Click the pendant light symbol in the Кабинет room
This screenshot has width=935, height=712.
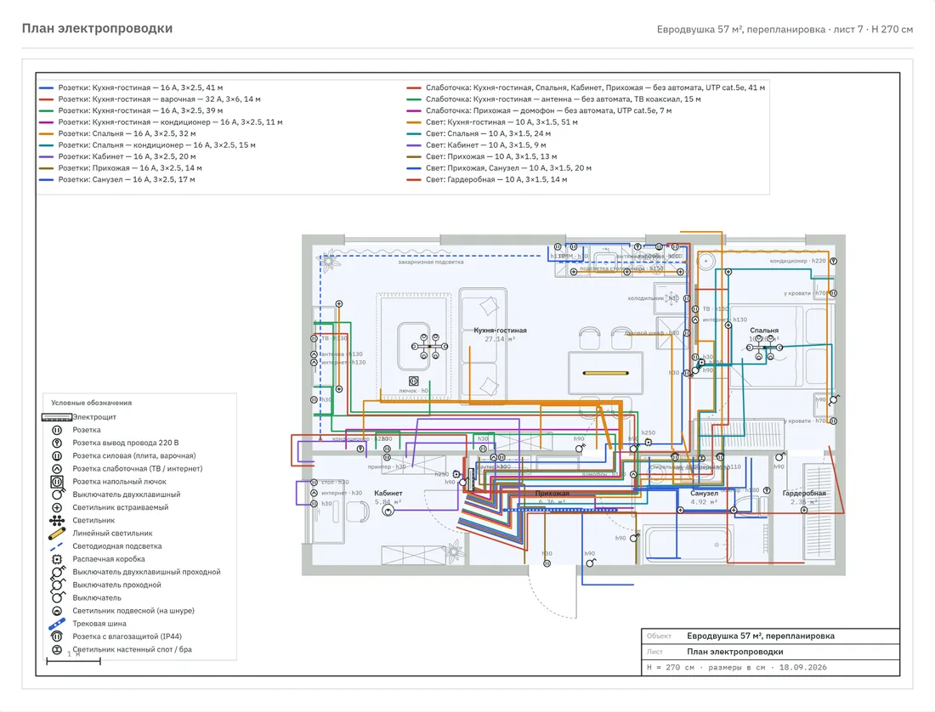[x=388, y=510]
